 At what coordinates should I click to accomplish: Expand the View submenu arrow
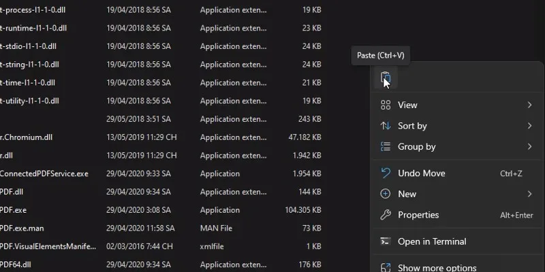pos(529,105)
